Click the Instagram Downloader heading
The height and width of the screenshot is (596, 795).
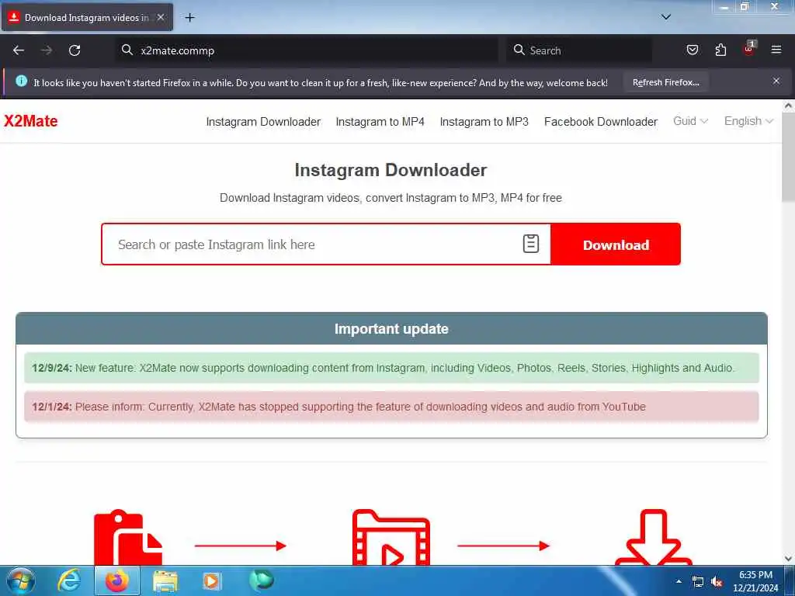point(391,170)
